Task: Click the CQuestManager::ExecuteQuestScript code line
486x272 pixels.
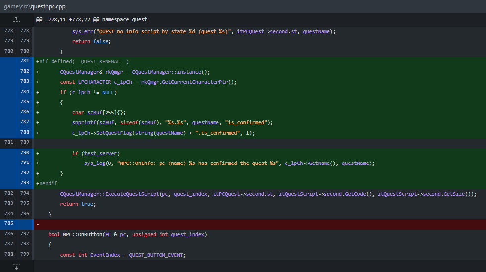Action: point(268,194)
